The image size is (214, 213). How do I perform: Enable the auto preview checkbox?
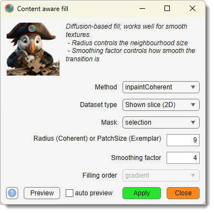coord(69,193)
